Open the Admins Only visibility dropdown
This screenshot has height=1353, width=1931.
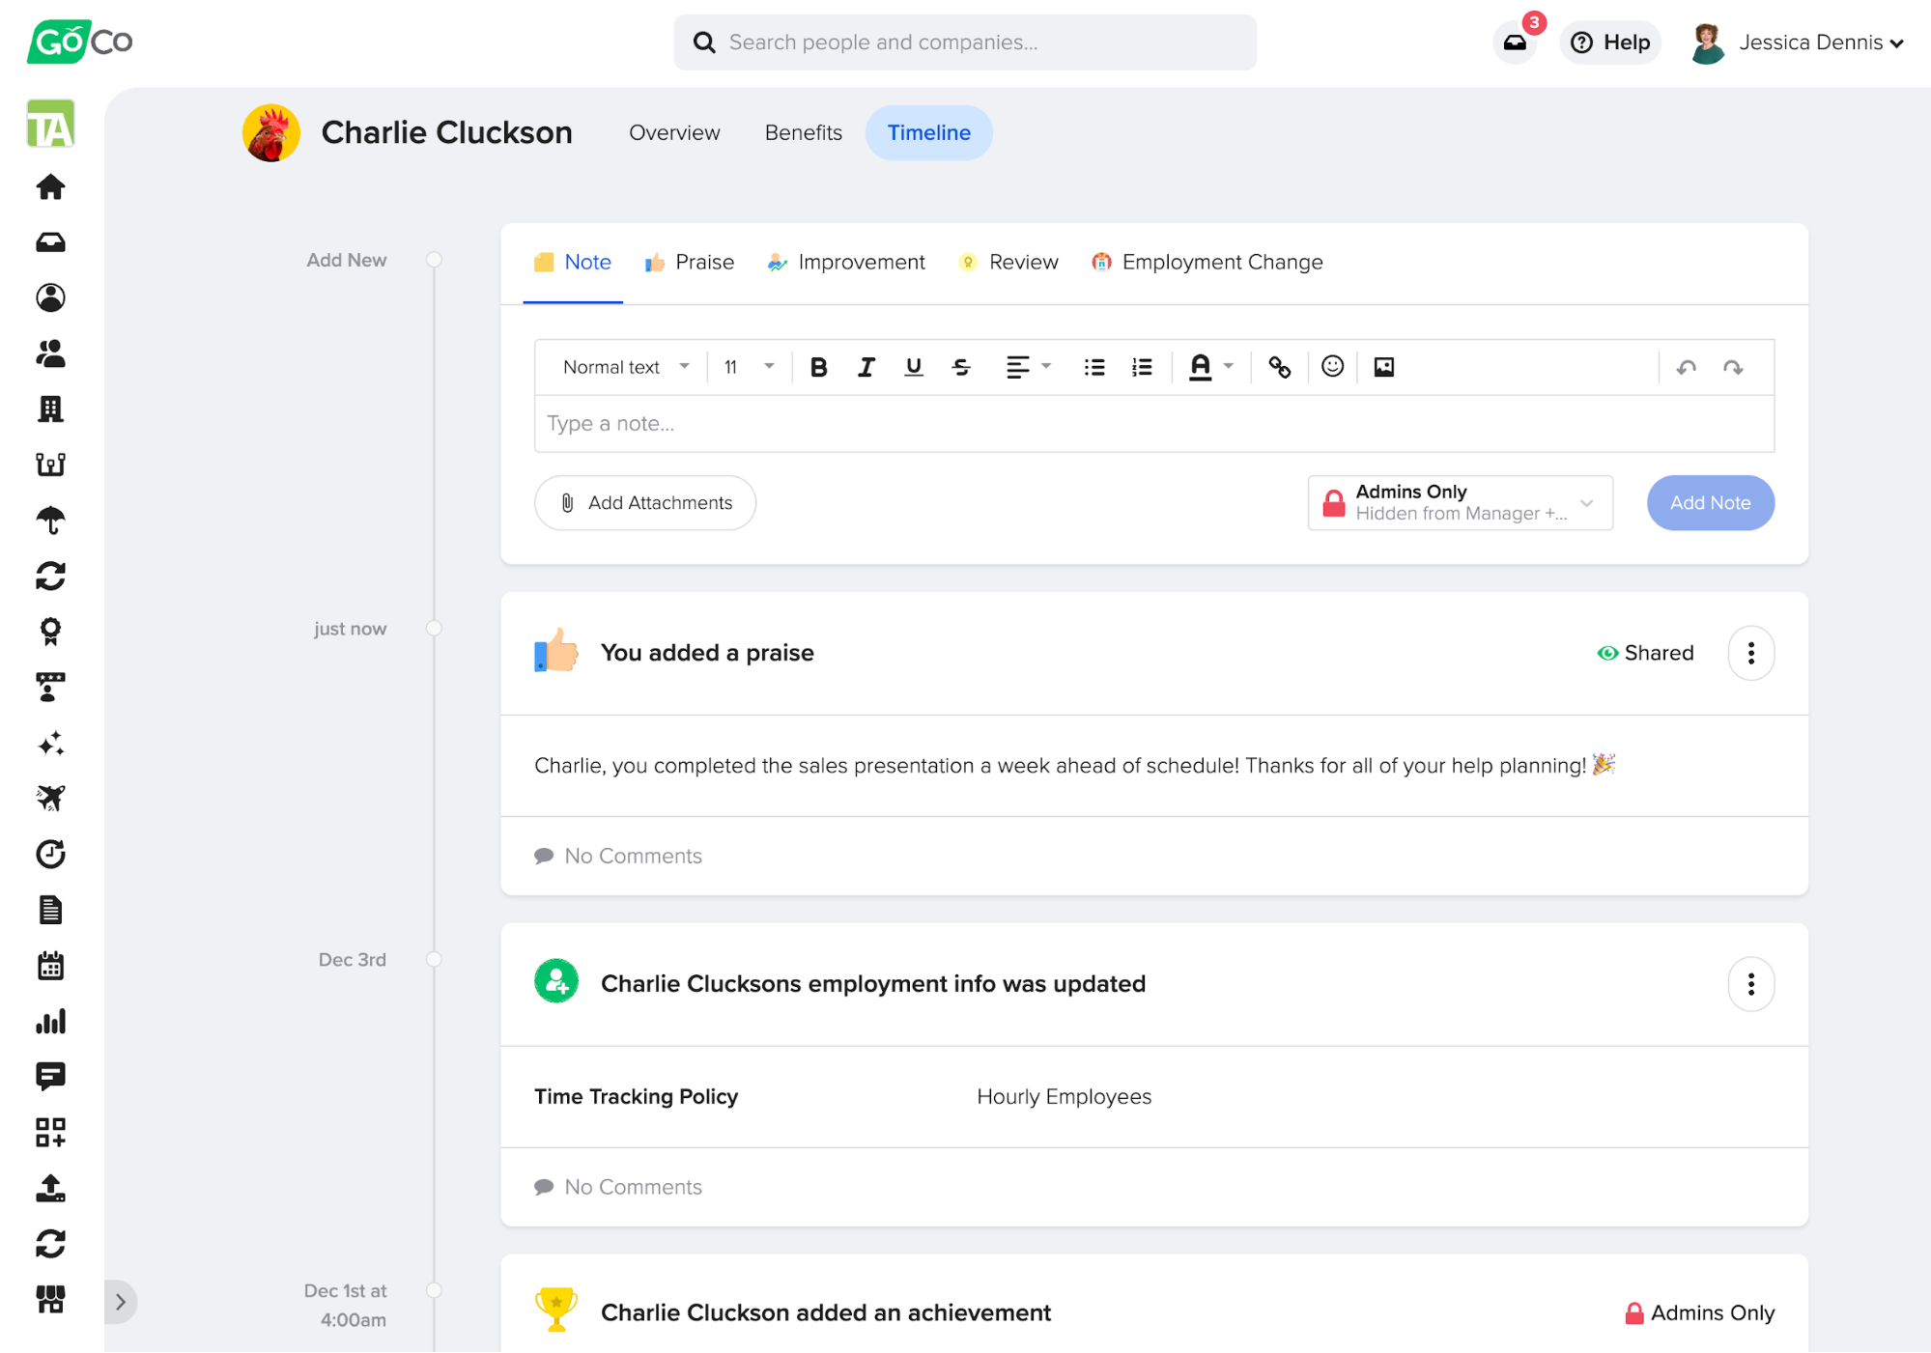click(1461, 503)
